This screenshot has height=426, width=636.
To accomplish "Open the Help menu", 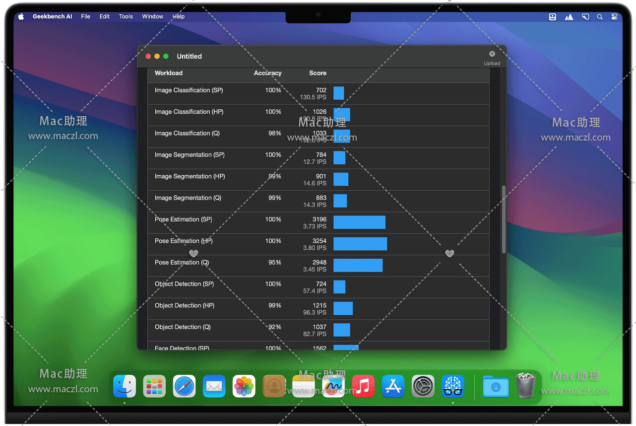I will click(179, 16).
